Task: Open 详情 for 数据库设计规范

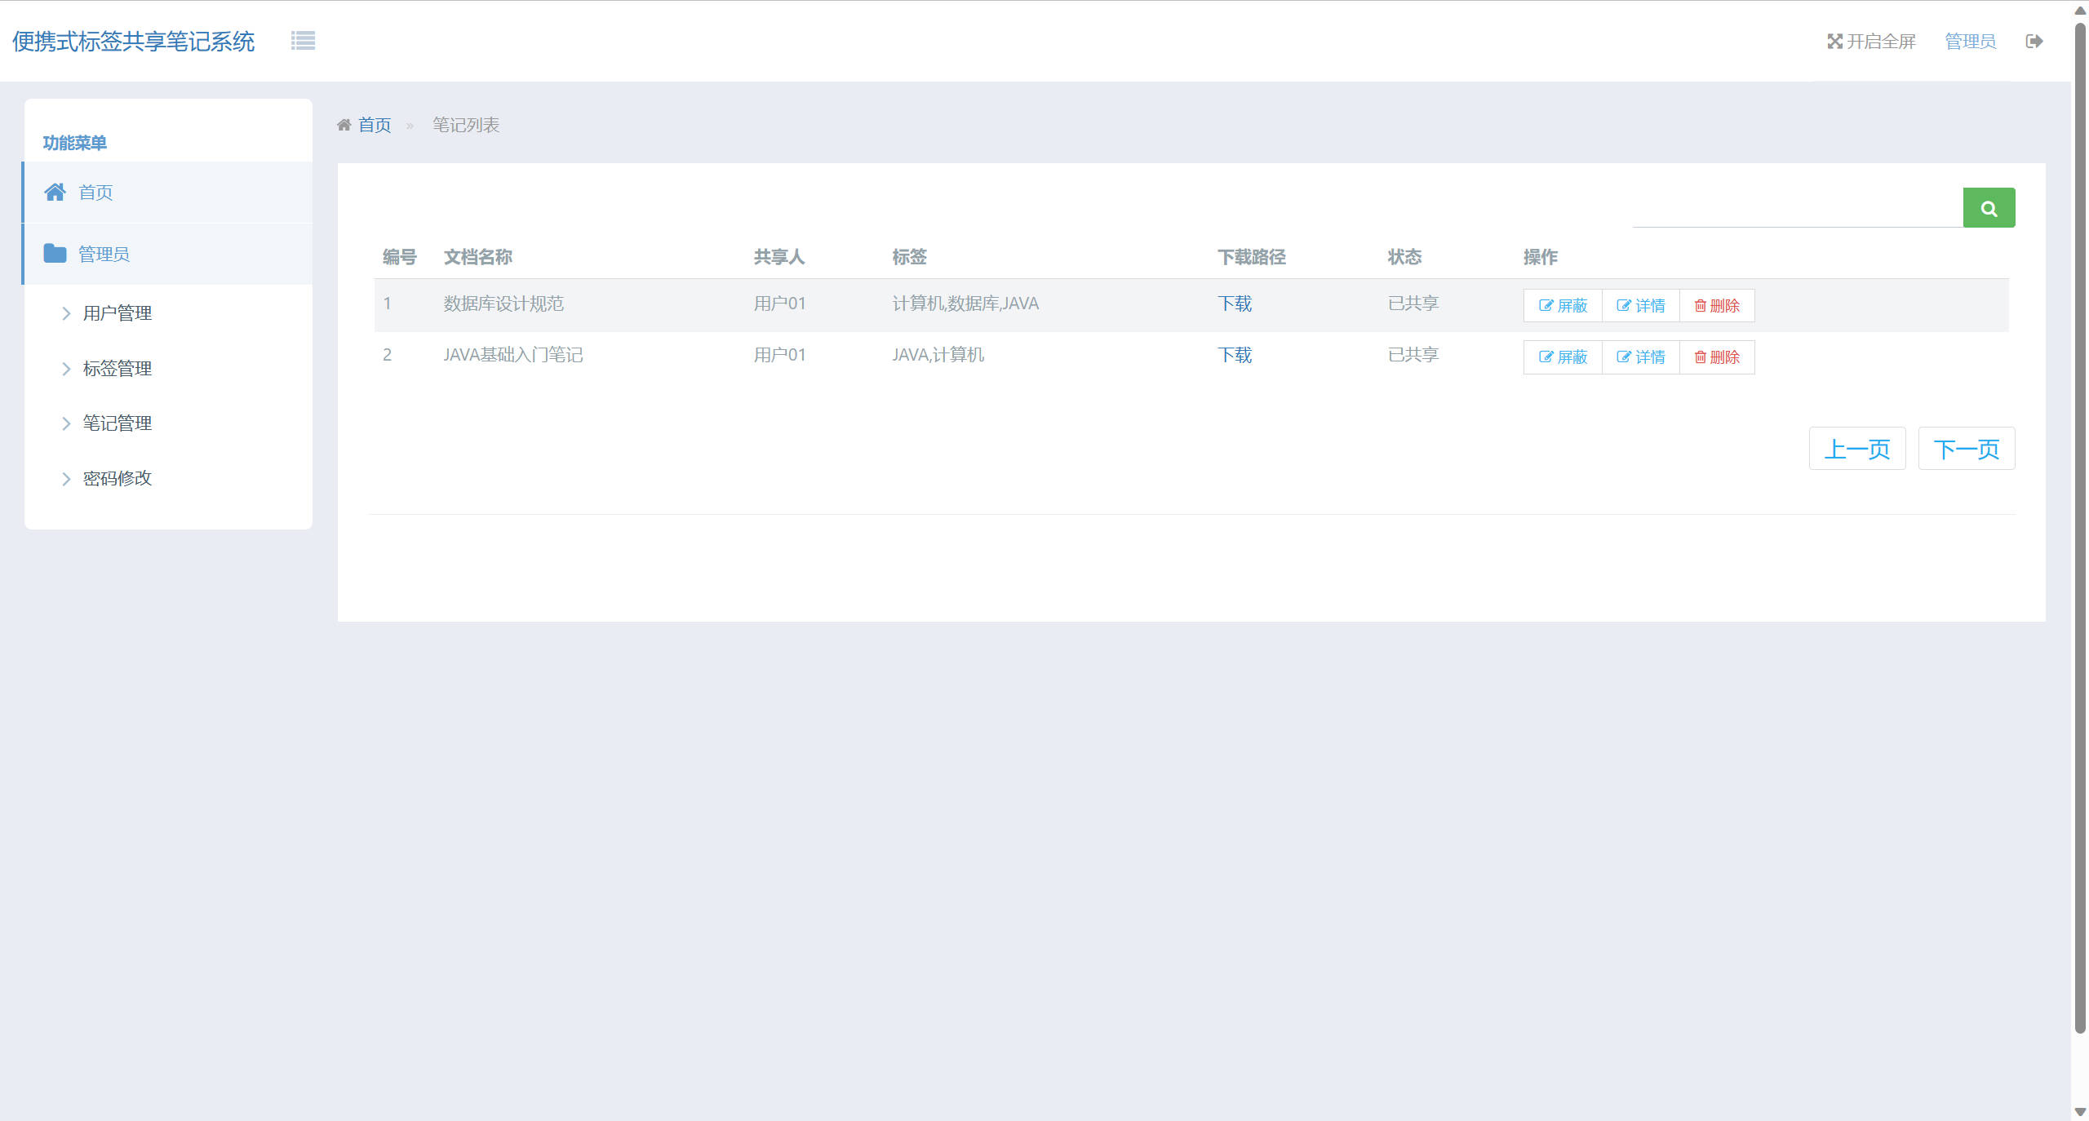Action: click(1640, 306)
